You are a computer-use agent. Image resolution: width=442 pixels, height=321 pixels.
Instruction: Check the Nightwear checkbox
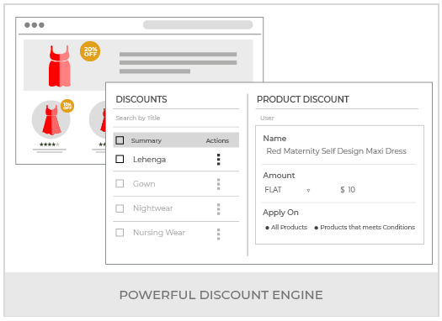pyautogui.click(x=120, y=208)
